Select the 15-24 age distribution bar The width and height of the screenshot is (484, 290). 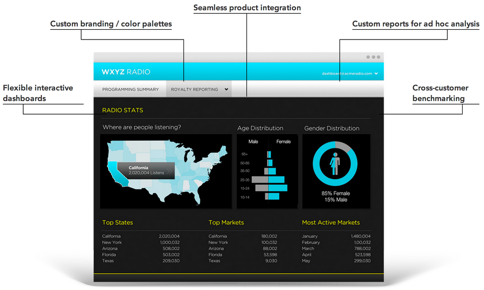coord(271,188)
